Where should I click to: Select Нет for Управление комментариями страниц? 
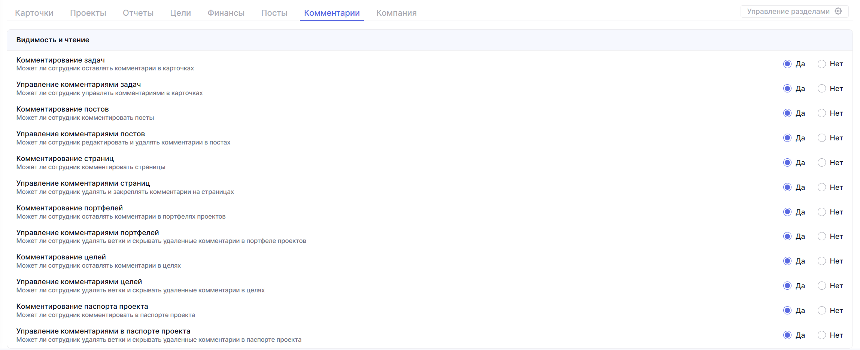pyautogui.click(x=822, y=188)
